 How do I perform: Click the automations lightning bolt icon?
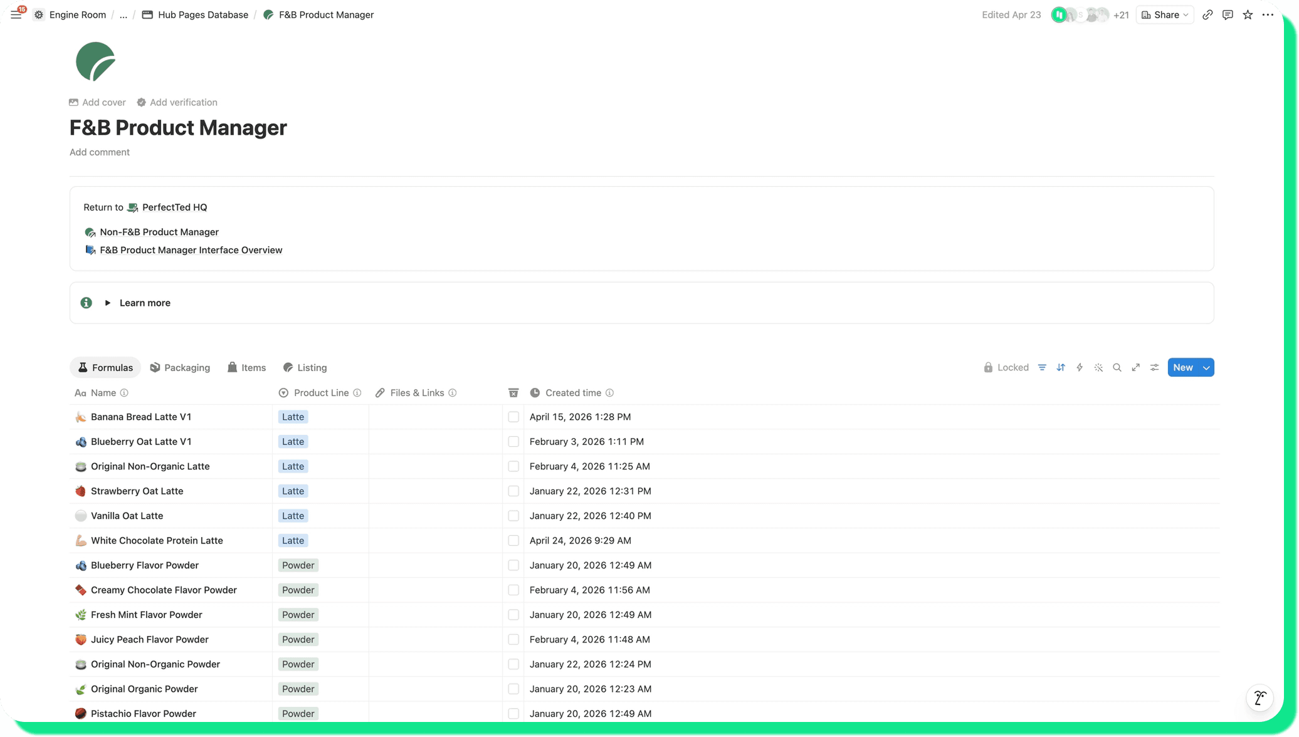click(x=1080, y=367)
